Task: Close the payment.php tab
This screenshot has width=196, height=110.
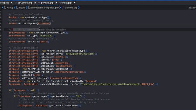Action: (x=56, y=3)
